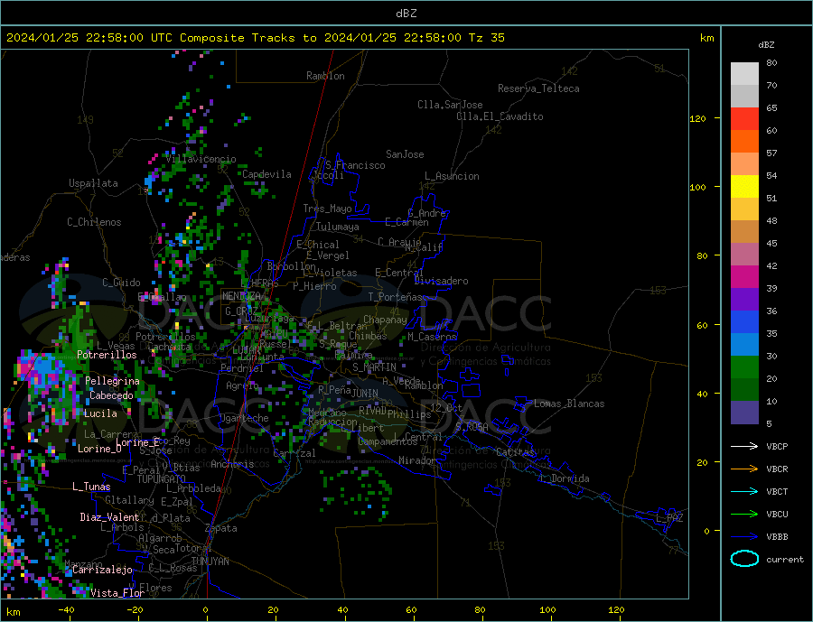Click the Potrerillos white label
This screenshot has width=813, height=622.
click(x=107, y=355)
